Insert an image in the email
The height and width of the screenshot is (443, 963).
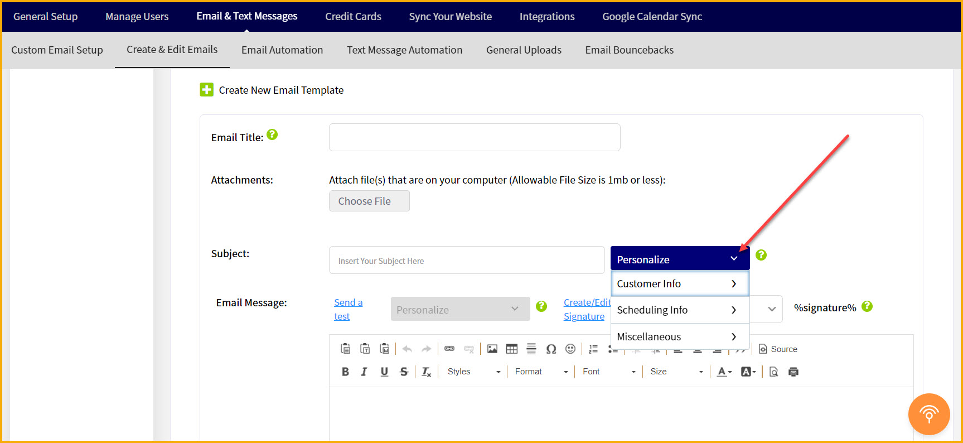point(492,349)
